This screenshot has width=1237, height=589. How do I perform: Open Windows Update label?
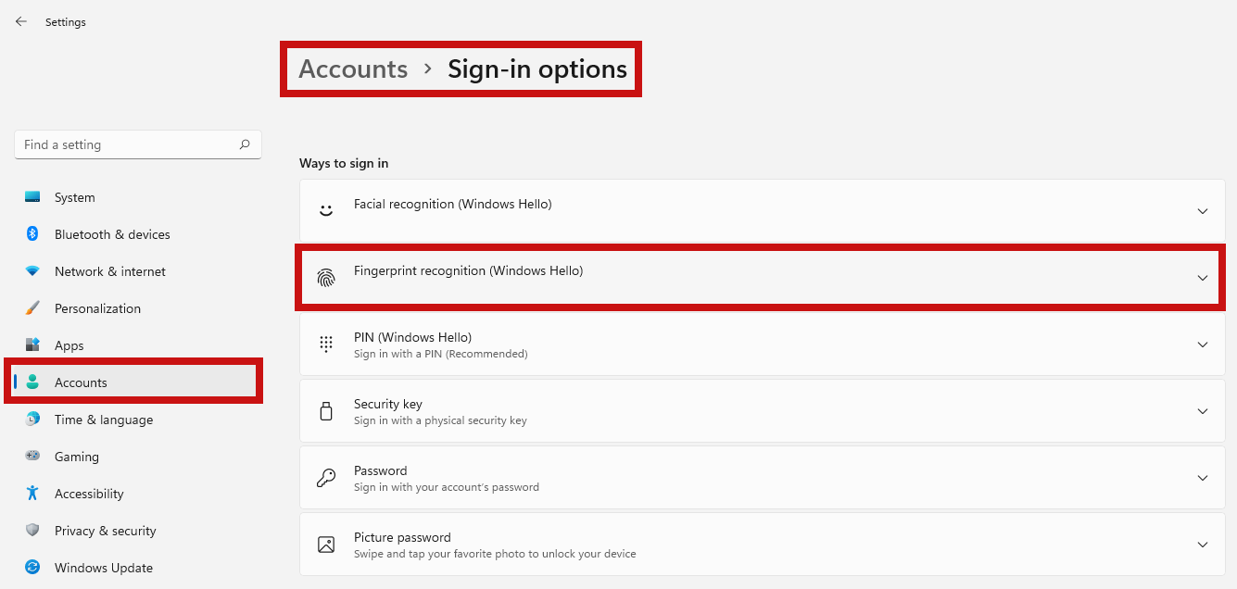point(104,568)
